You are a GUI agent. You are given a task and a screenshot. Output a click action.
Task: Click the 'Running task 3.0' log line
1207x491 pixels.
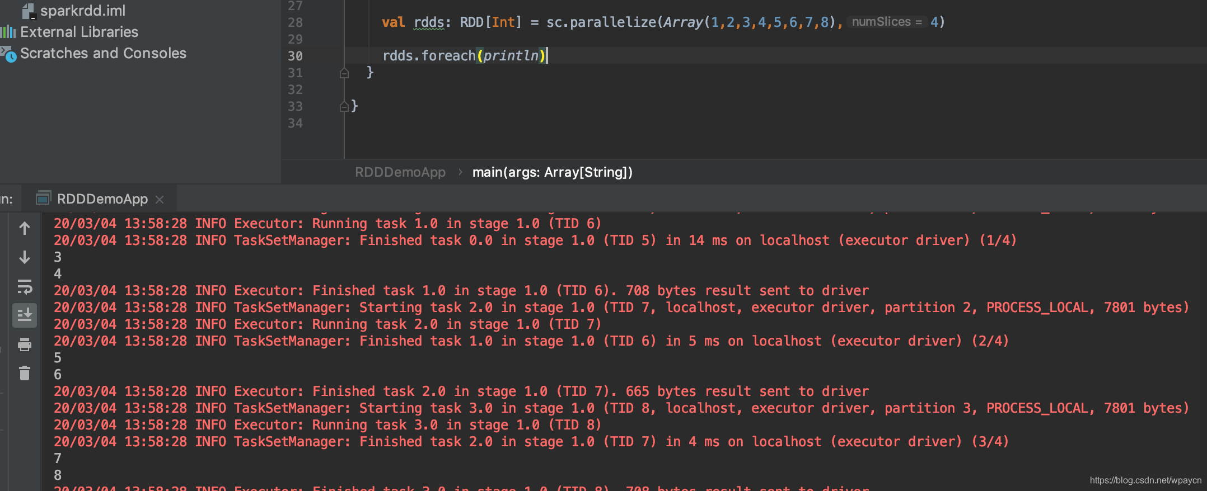328,425
